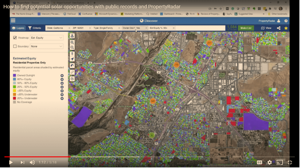
Task: Open the Microsoft Dynamics bookmark
Action: point(107,14)
